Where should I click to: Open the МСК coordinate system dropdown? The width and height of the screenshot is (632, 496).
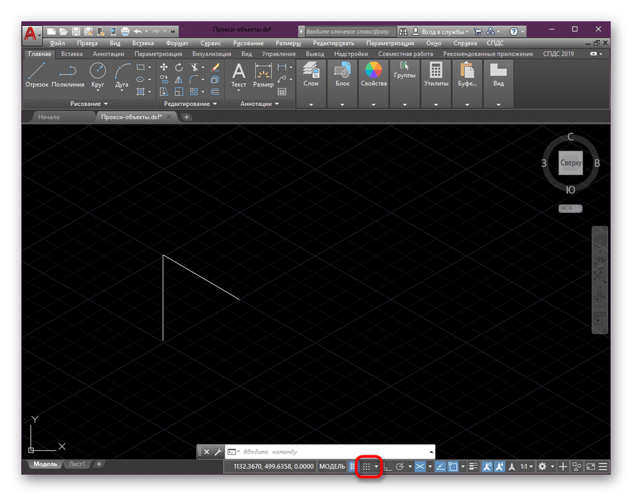tap(570, 208)
